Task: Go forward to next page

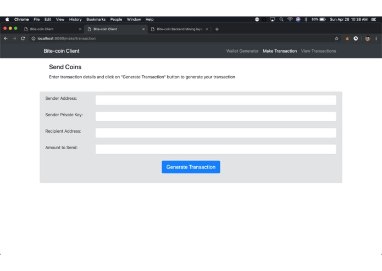Action: pos(14,38)
